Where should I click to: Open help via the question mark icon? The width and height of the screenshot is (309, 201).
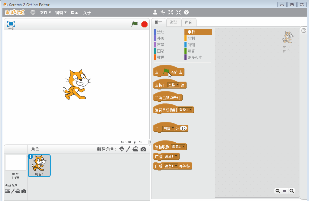click(x=186, y=12)
